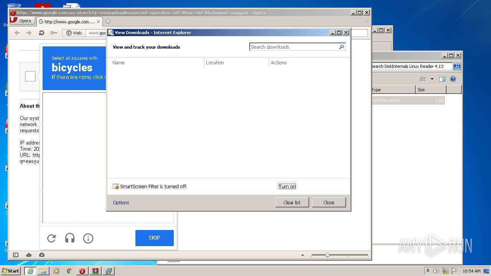
Task: Go forward in Opera
Action: (x=29, y=33)
